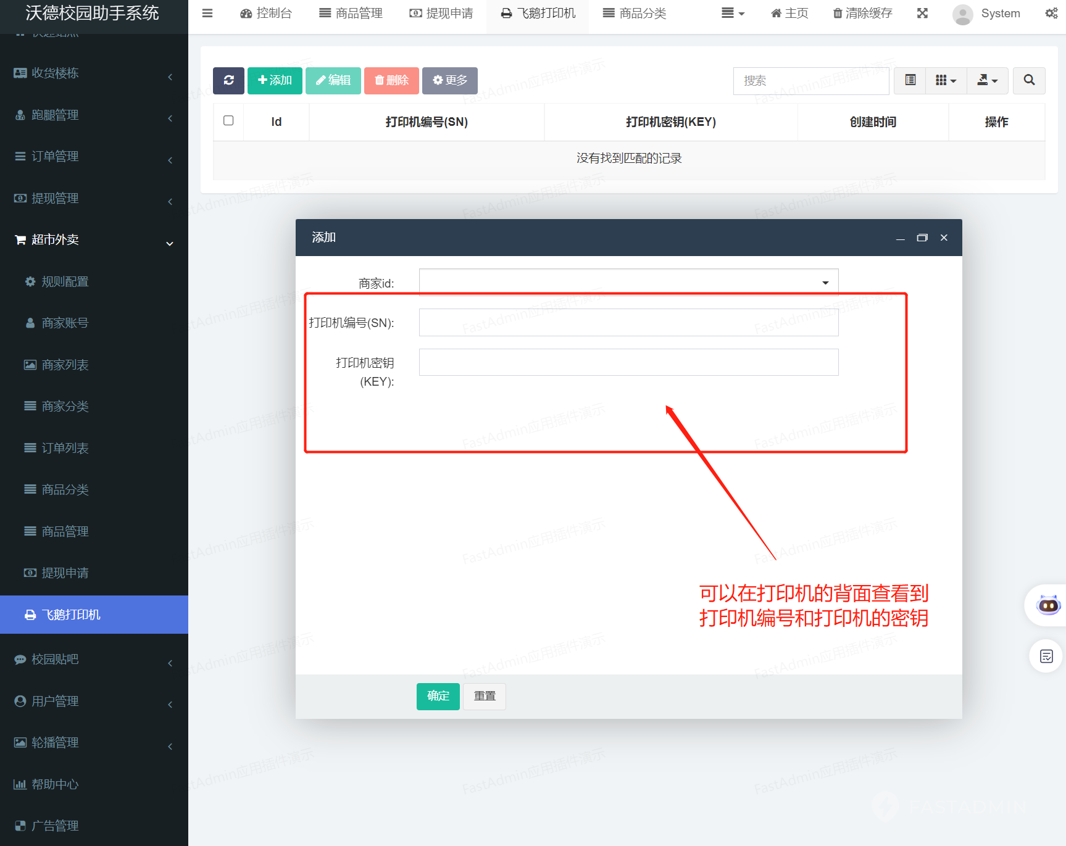Screen dimensions: 1066x846
Task: Open the 商家id dropdown
Action: click(628, 283)
